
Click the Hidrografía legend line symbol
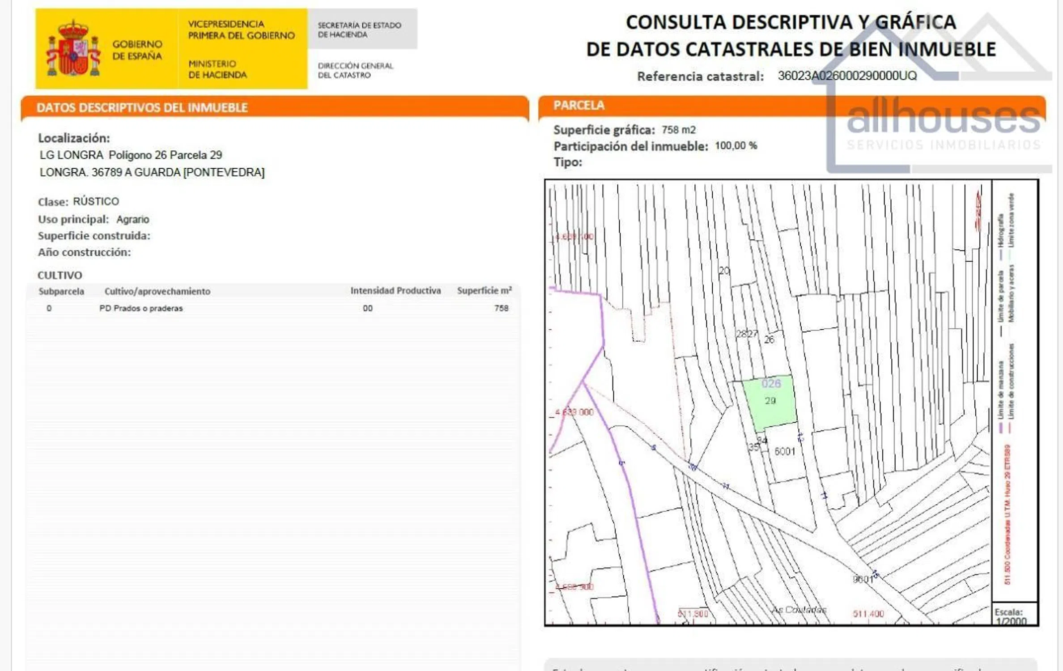(1001, 255)
